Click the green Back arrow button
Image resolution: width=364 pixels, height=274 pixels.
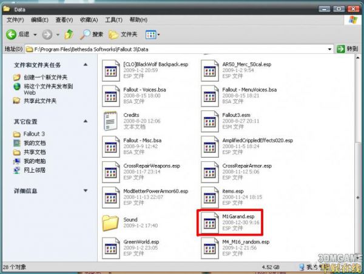pyautogui.click(x=11, y=34)
